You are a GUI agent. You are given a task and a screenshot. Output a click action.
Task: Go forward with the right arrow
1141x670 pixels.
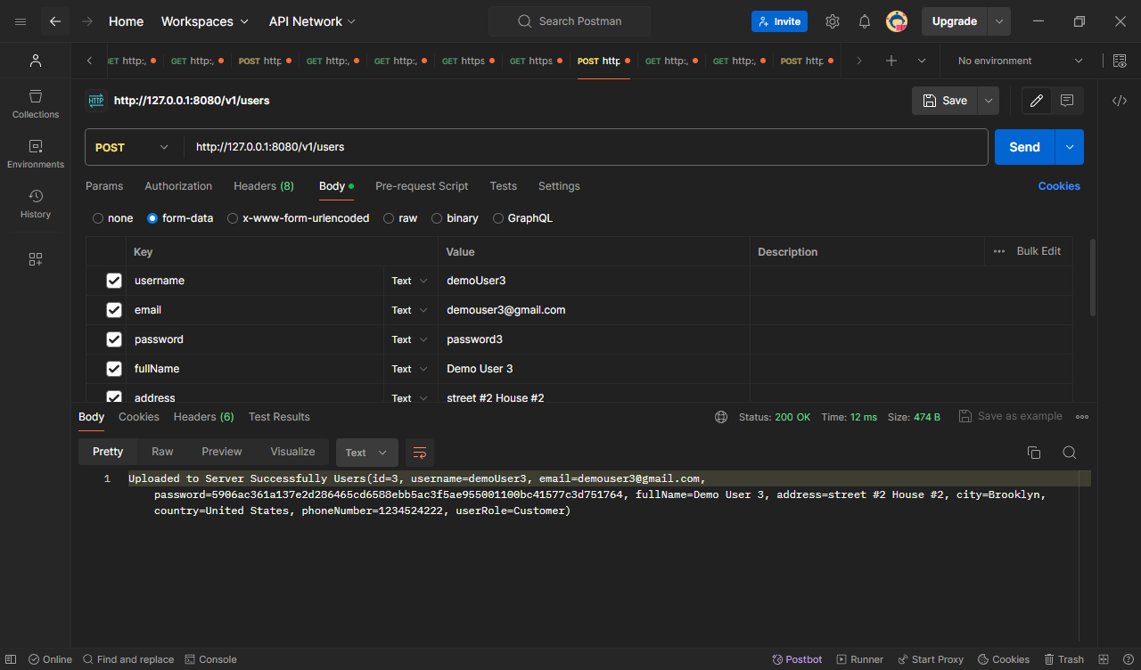87,21
